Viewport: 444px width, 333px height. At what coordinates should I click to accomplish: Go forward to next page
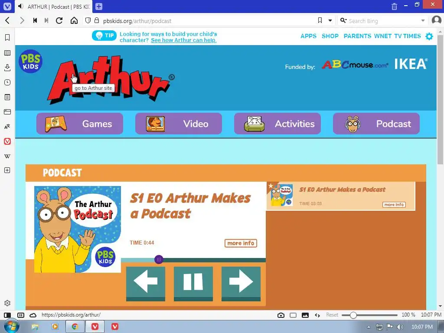[x=22, y=20]
